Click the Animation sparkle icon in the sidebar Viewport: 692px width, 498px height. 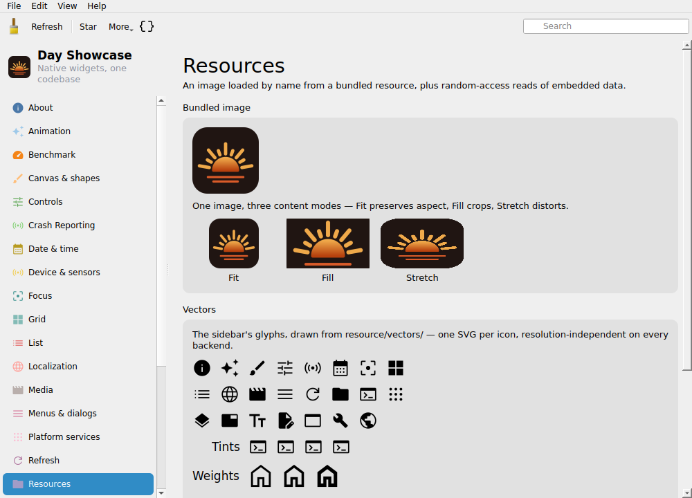(x=18, y=131)
